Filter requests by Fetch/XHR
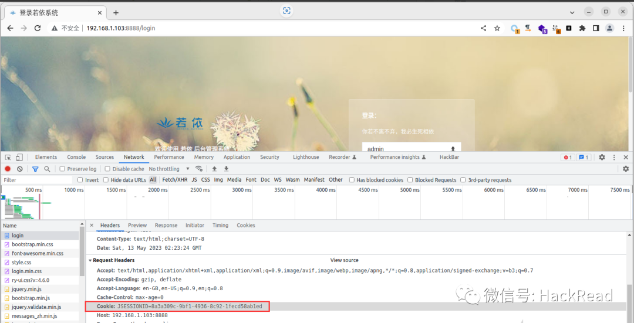 175,180
